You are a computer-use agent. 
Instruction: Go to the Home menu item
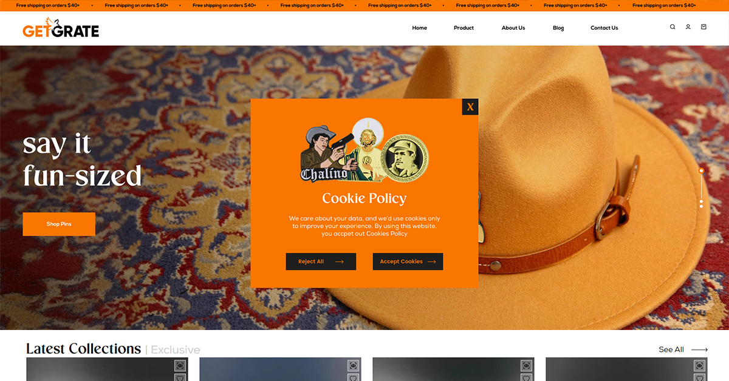pos(419,28)
